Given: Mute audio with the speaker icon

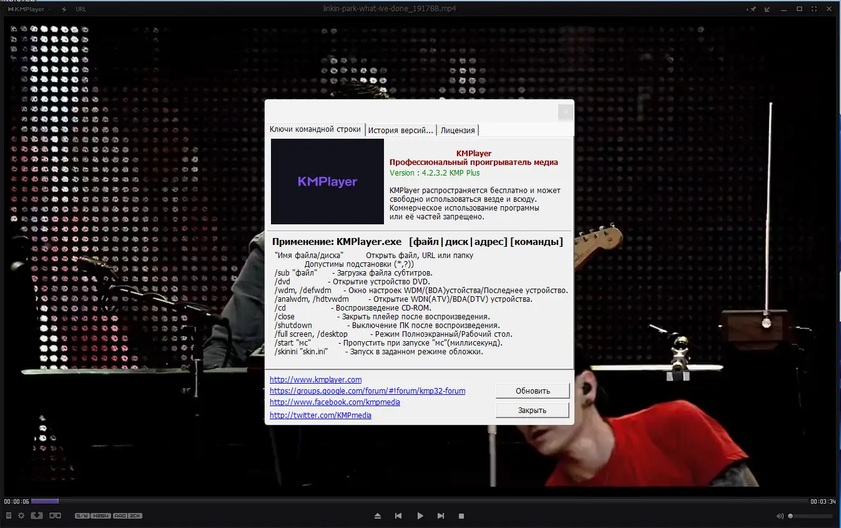Looking at the screenshot, I should [x=780, y=516].
